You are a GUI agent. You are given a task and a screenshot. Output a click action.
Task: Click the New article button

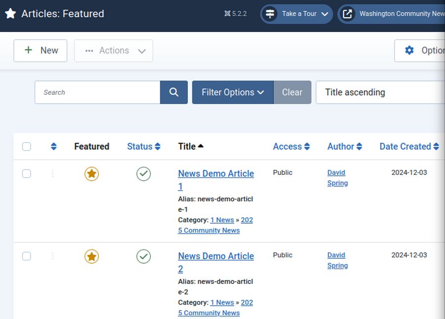tap(41, 50)
